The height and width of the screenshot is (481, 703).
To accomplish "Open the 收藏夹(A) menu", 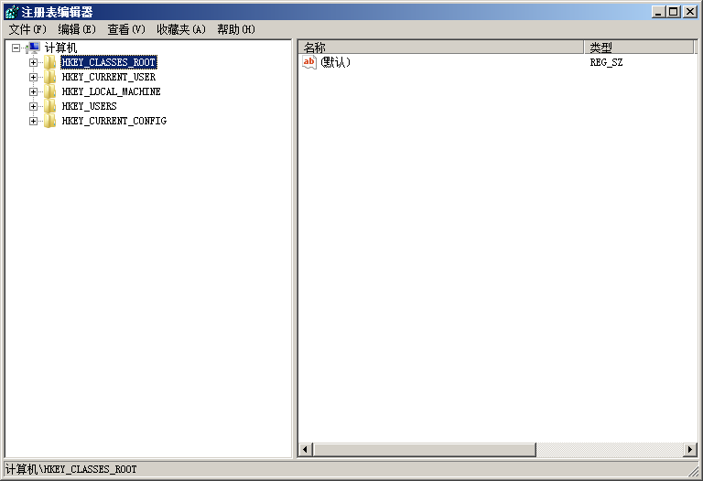I will point(181,29).
